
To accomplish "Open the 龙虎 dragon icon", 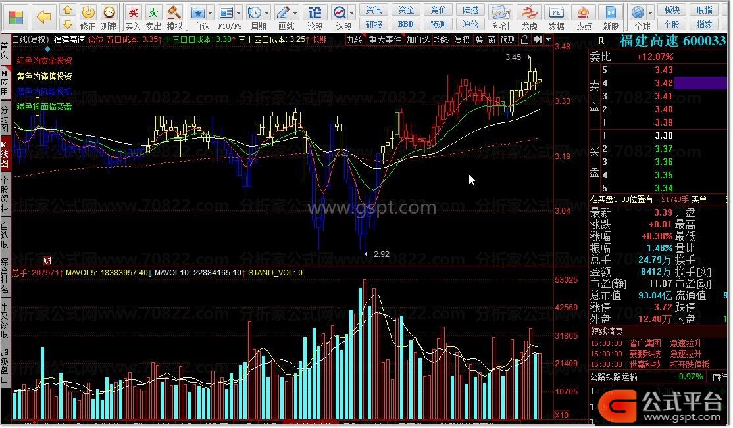I will (x=529, y=12).
